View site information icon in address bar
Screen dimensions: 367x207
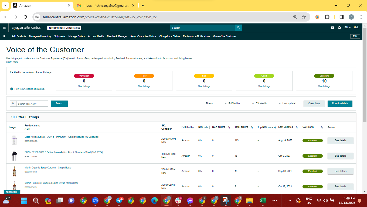[x=37, y=17]
